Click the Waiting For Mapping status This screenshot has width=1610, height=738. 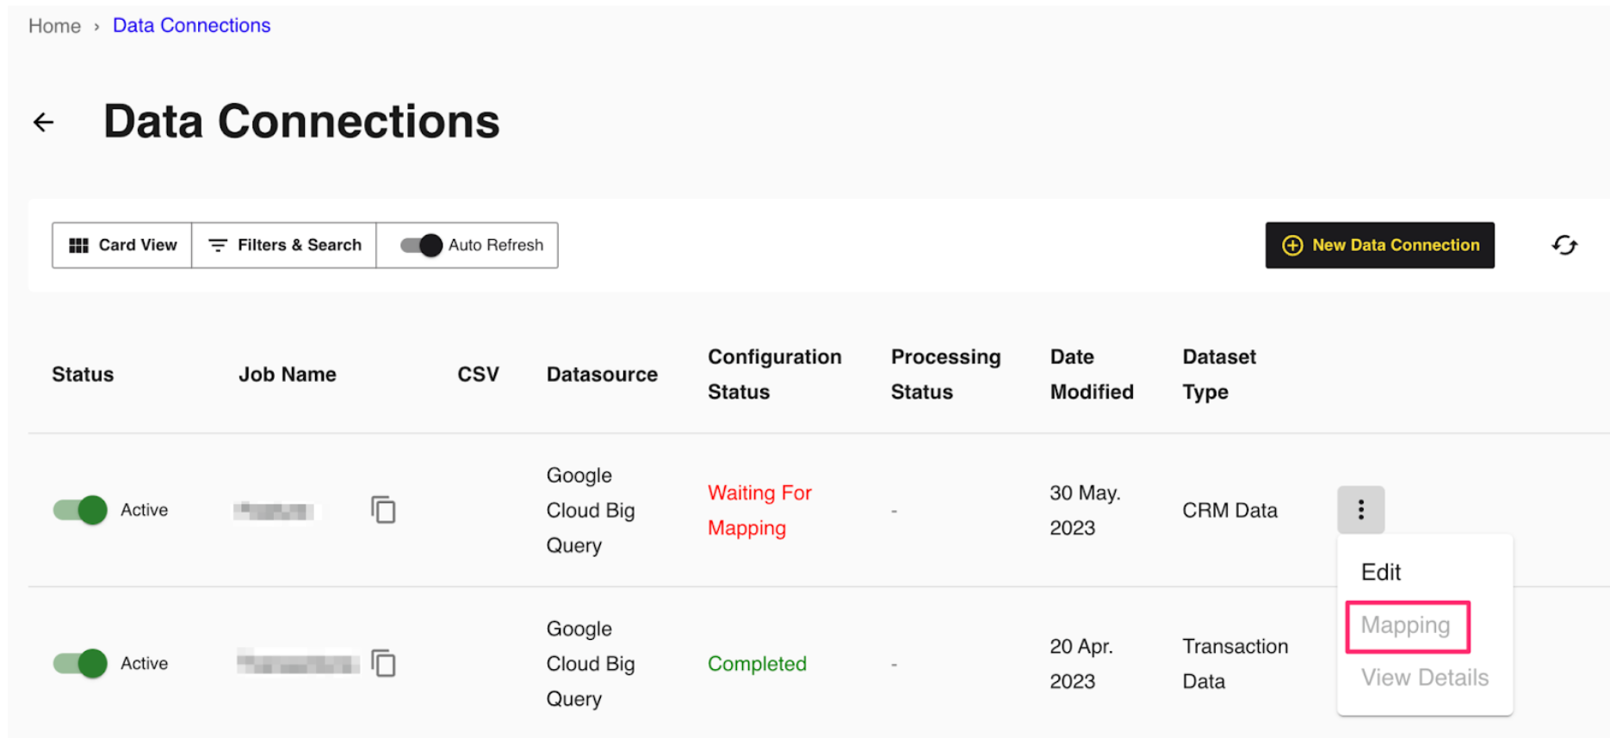[759, 510]
